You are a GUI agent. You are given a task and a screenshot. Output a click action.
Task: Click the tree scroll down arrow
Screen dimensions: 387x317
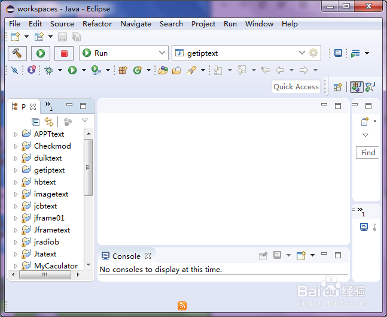tap(89, 265)
